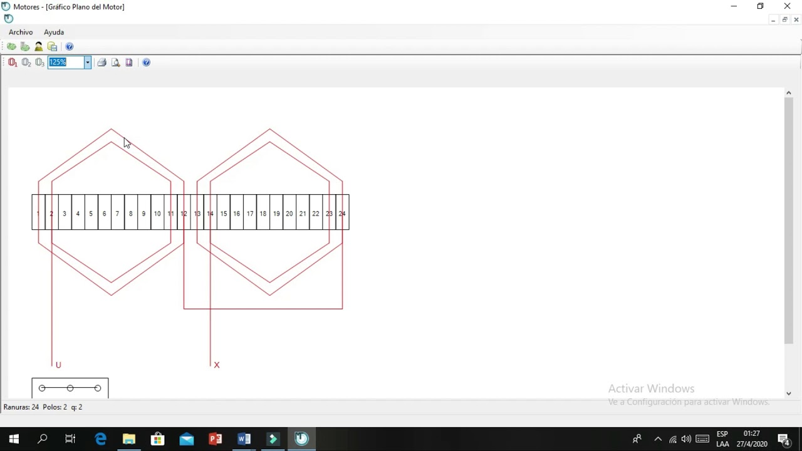
Task: Select phase 3 winding icon
Action: tap(40, 62)
